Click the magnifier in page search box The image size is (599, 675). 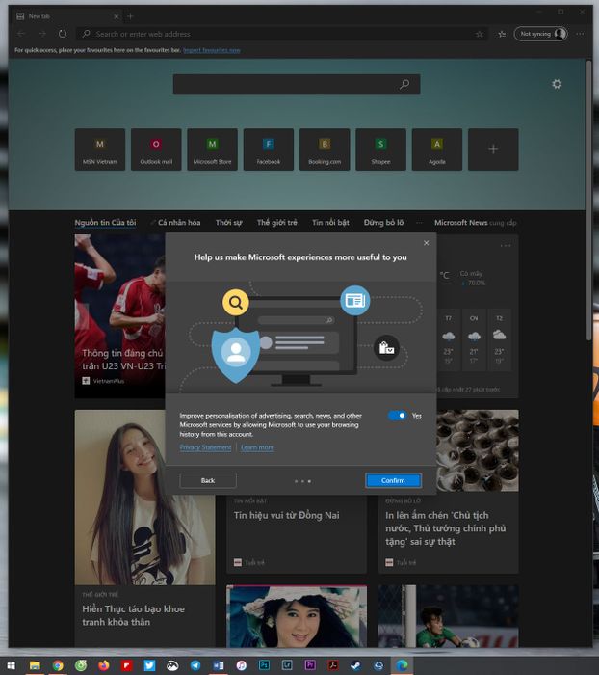point(404,84)
